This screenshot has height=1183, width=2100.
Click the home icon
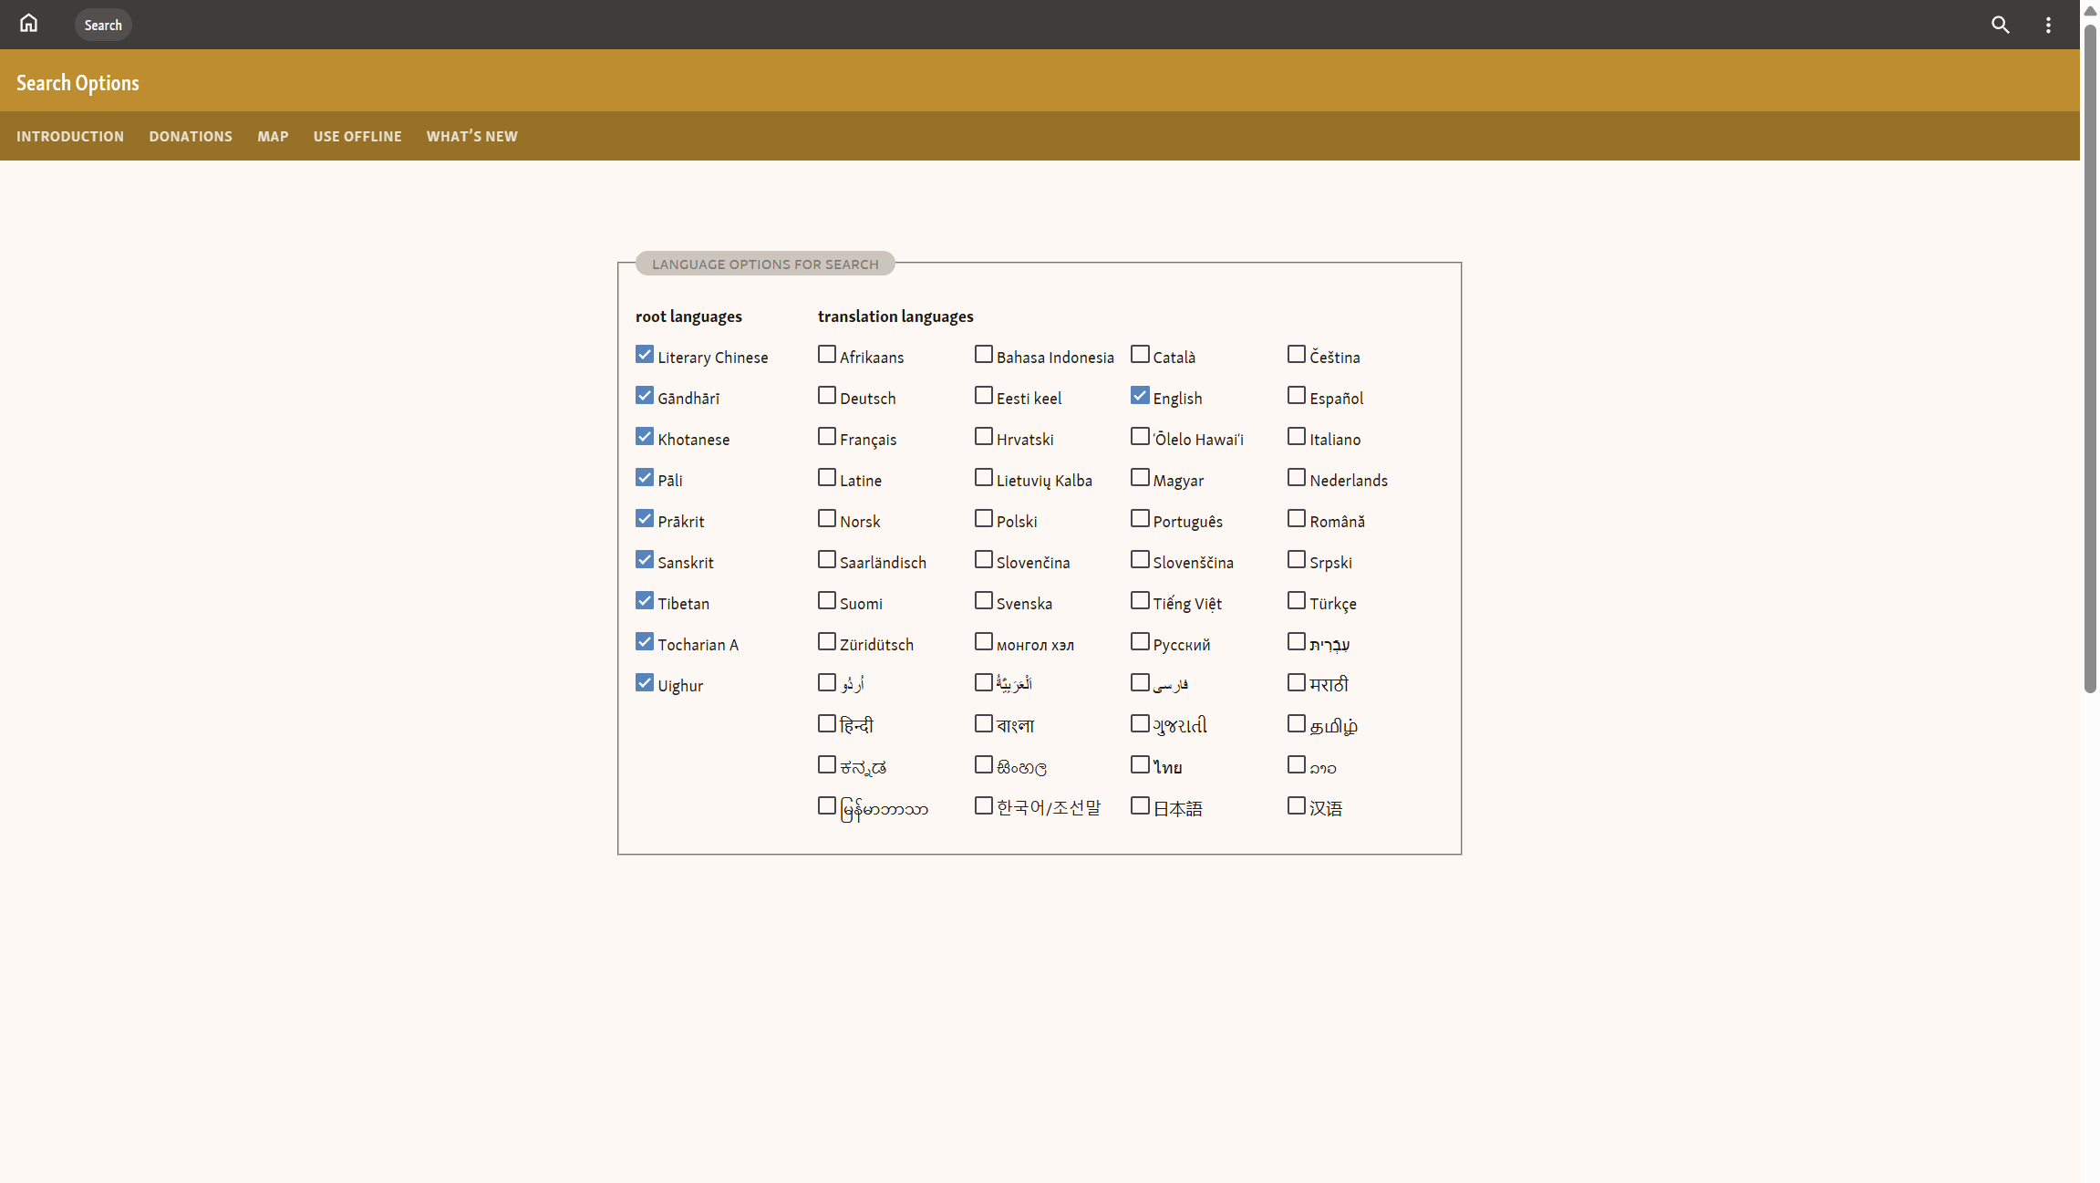pyautogui.click(x=28, y=24)
